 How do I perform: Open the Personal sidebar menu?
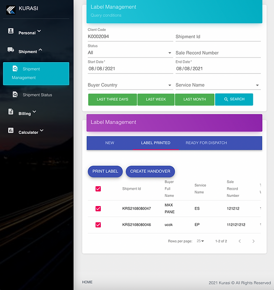pos(27,33)
